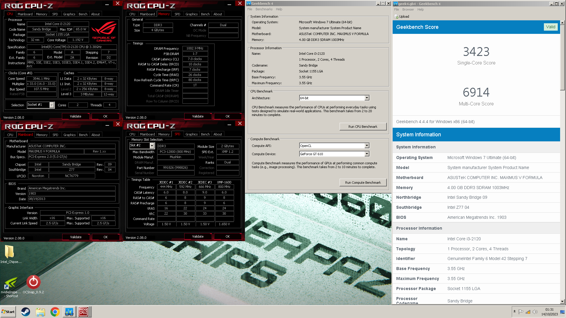Click the multi-core score 6914
Viewport: 566px width, 318px height.
pos(476,92)
